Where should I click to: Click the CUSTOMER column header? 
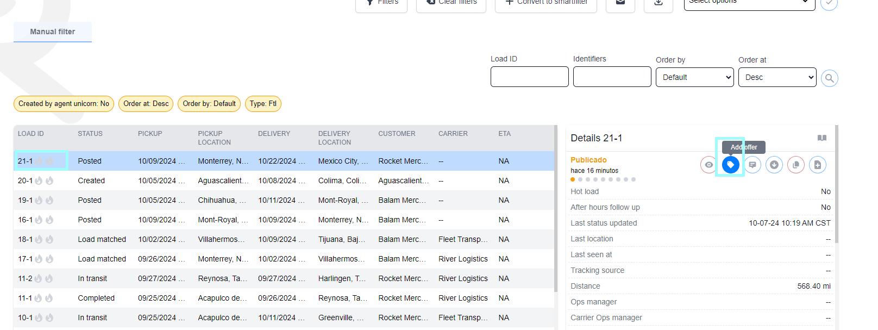pos(397,134)
